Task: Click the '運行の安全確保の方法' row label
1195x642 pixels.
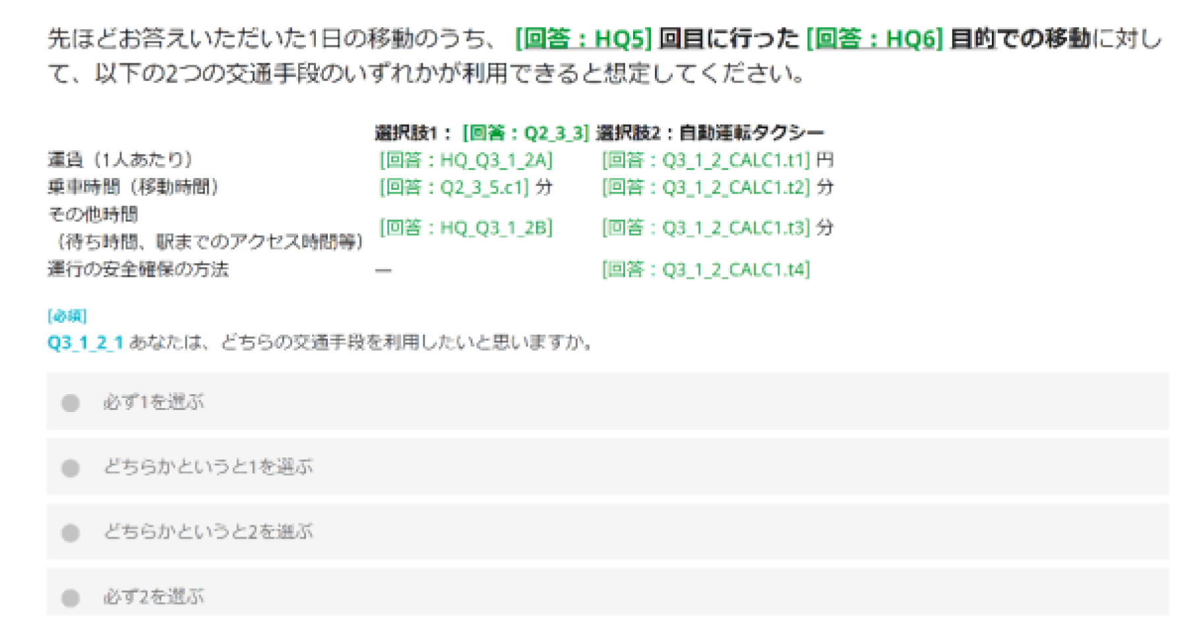Action: pos(138,270)
